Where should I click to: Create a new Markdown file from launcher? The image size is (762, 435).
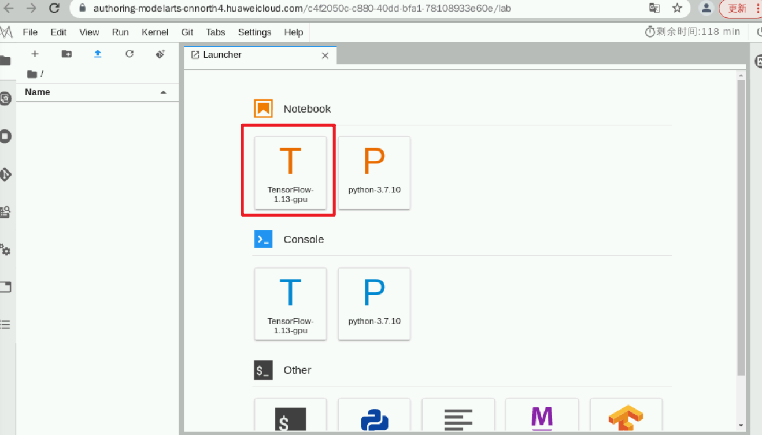542,416
